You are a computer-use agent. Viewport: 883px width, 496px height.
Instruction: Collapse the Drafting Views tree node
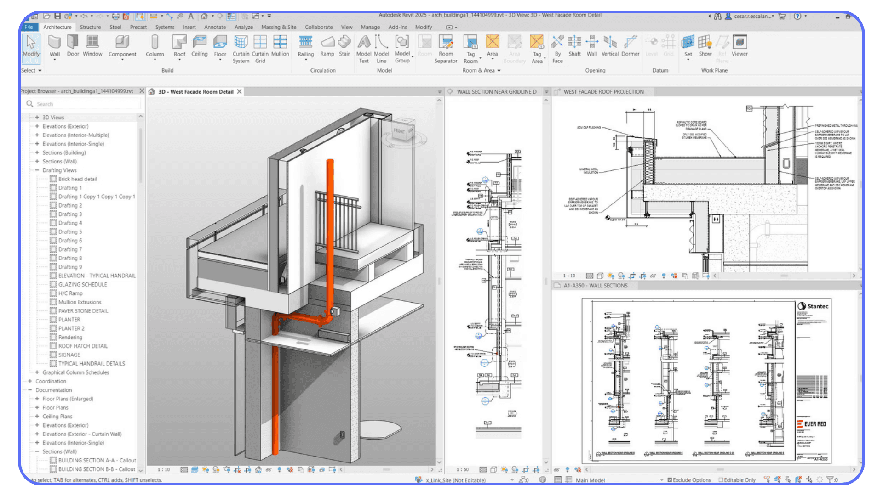click(37, 170)
